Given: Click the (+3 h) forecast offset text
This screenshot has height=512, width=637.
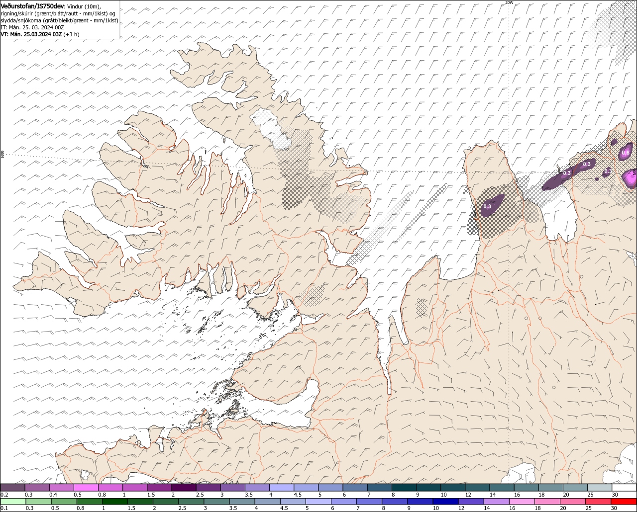Looking at the screenshot, I should point(72,34).
